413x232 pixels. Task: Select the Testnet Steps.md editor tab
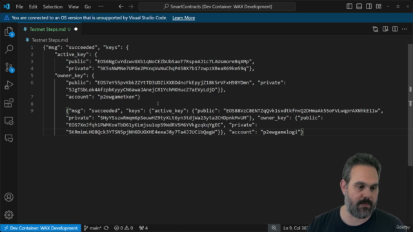click(x=50, y=29)
